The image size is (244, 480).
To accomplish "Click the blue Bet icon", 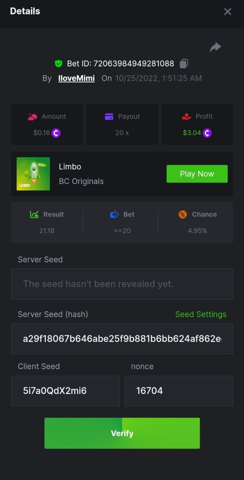I will tap(114, 214).
